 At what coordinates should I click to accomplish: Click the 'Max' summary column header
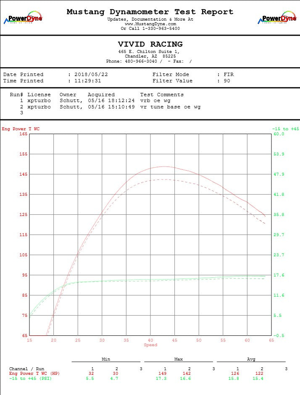pos(178,359)
